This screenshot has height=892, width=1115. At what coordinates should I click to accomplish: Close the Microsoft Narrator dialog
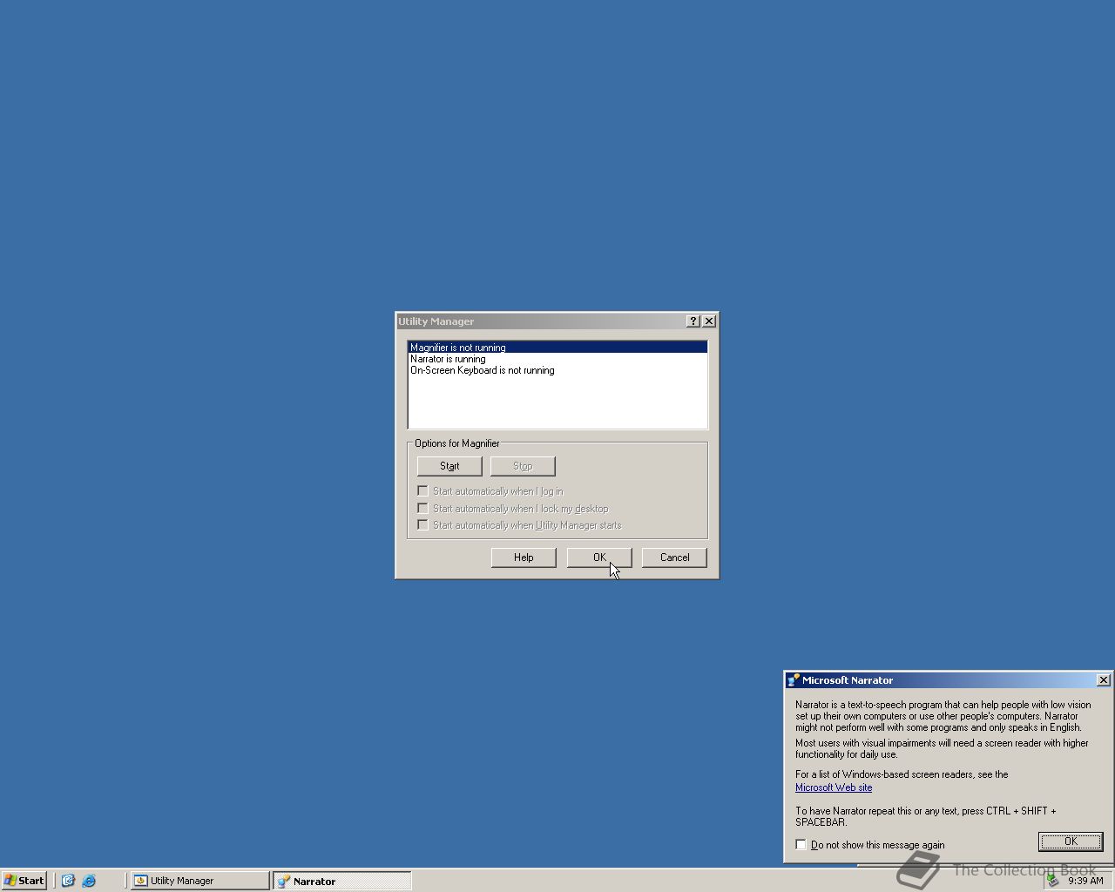tap(1104, 680)
